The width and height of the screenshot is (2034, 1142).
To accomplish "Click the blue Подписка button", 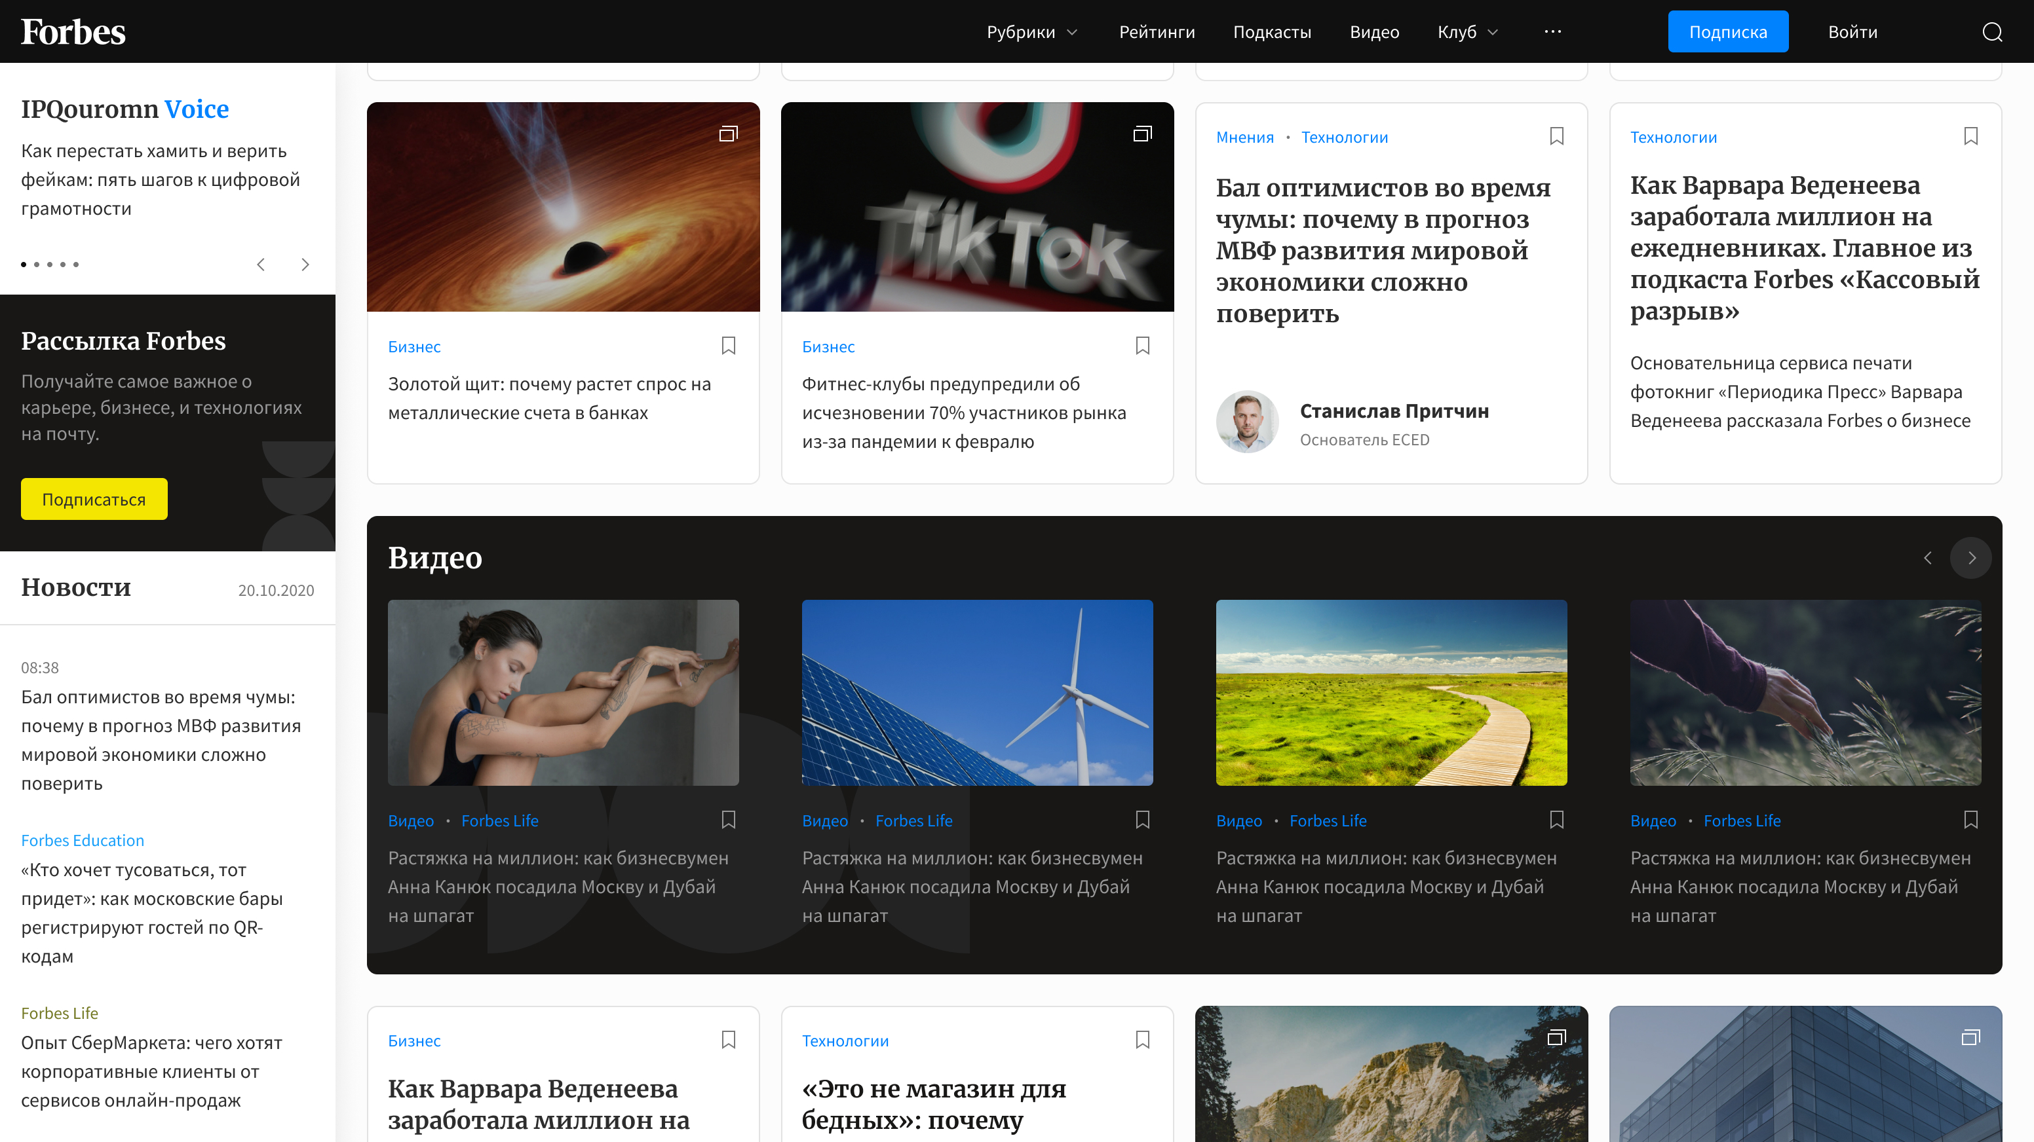I will [x=1727, y=32].
